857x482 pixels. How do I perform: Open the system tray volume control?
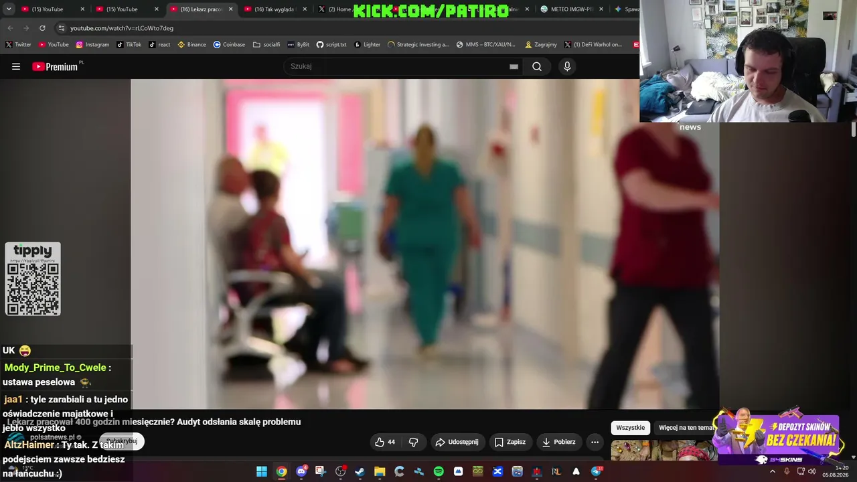point(812,471)
